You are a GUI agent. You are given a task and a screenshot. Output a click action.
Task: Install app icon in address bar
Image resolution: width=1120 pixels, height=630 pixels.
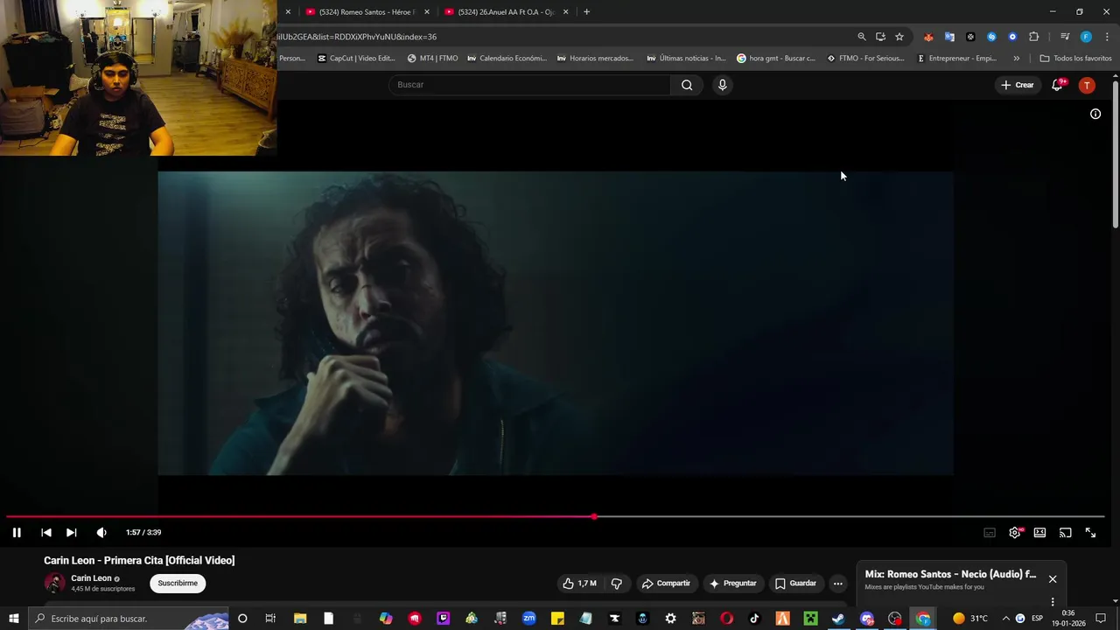coord(880,37)
